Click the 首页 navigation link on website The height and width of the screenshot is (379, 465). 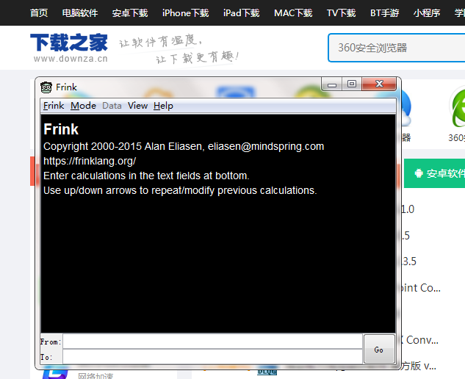tap(39, 13)
